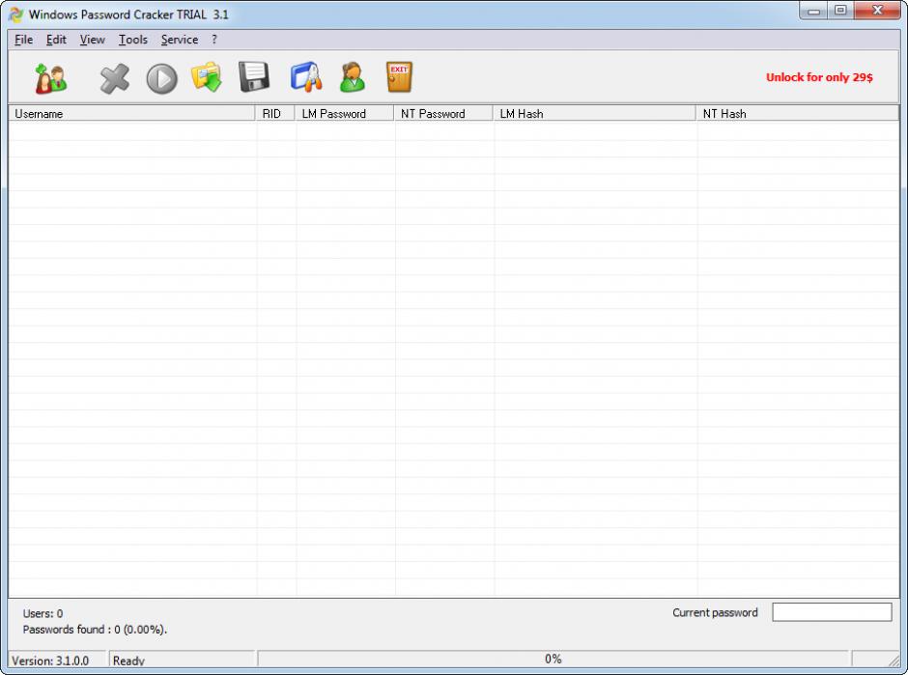This screenshot has width=908, height=675.
Task: Sort by the LM Password column header
Action: [x=345, y=113]
